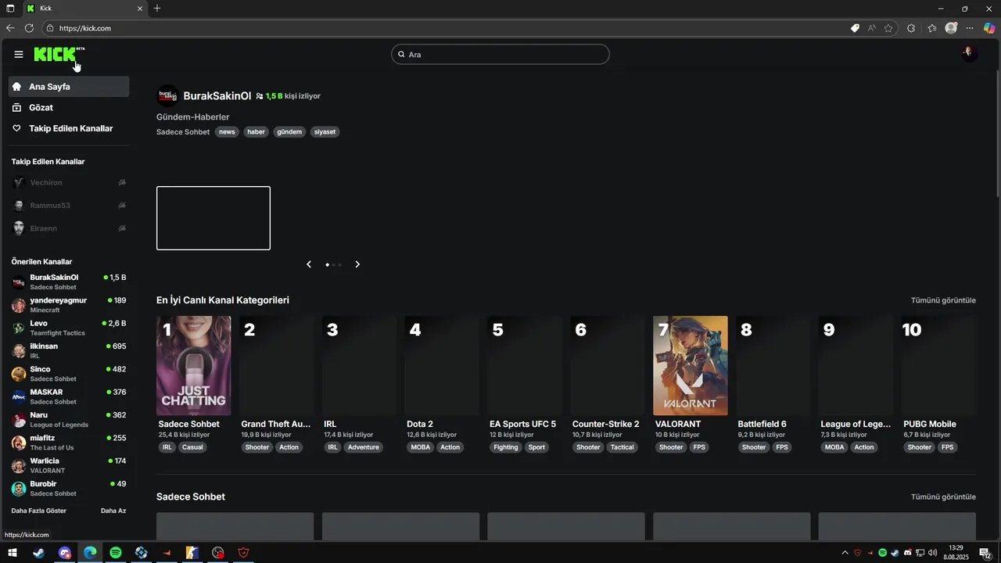
Task: Open miafitz channel in recommended list
Action: [69, 443]
